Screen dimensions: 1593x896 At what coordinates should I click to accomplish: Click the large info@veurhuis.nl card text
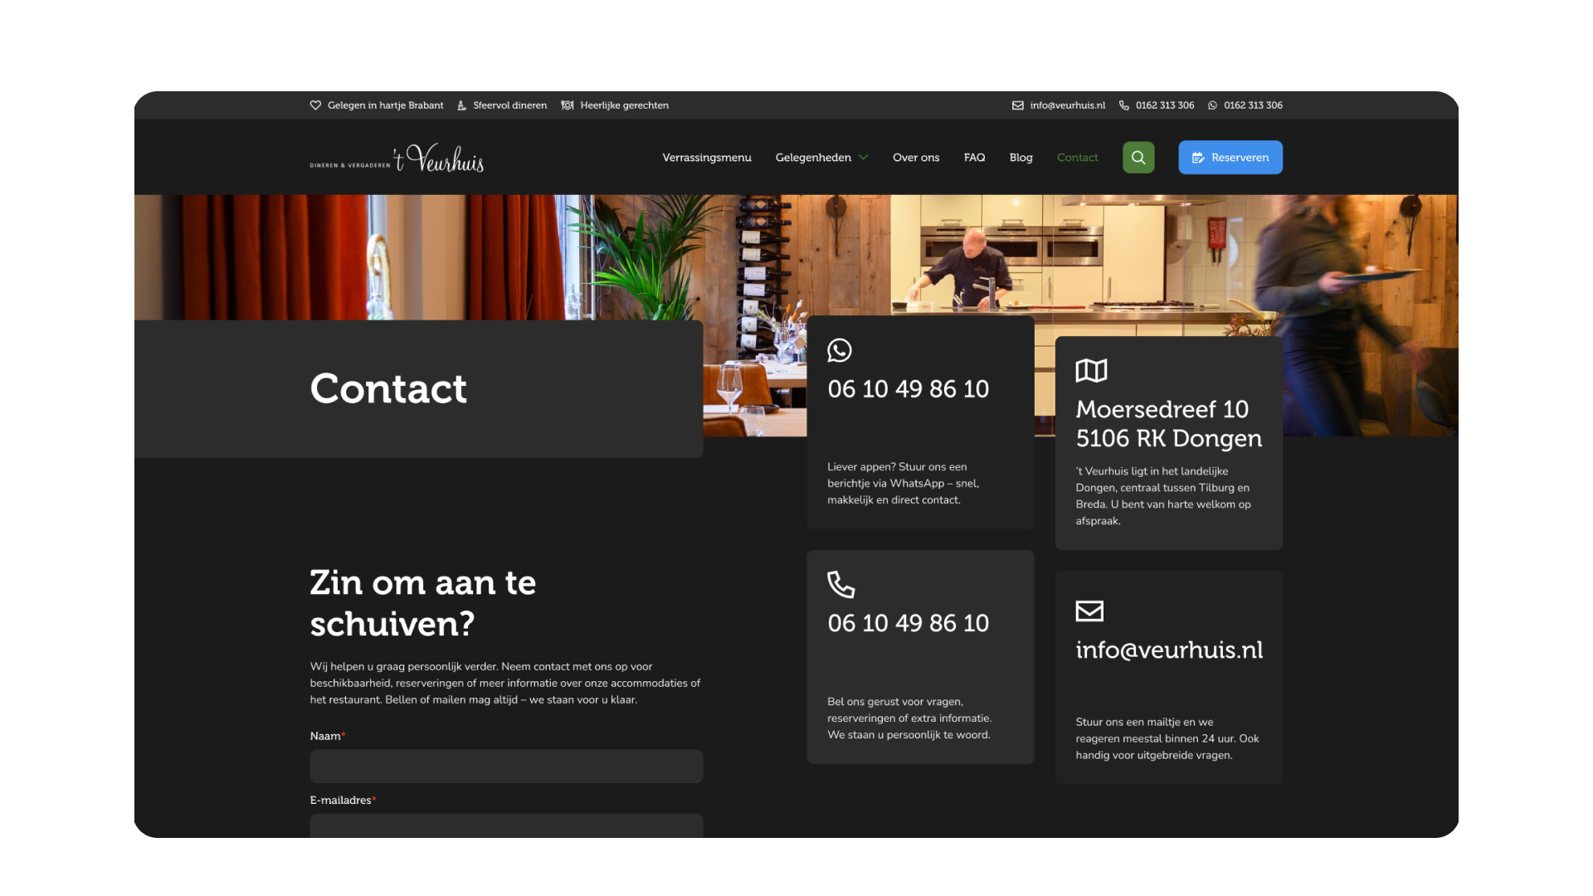click(1168, 650)
